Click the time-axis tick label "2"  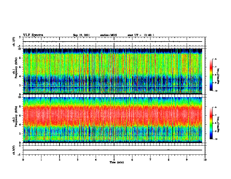60,160
